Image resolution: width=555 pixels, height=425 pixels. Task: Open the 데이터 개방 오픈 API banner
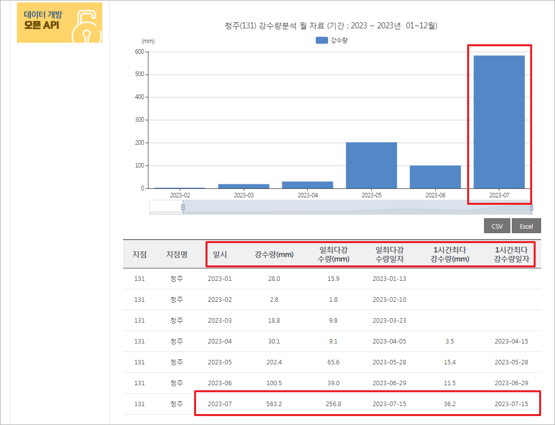59,22
